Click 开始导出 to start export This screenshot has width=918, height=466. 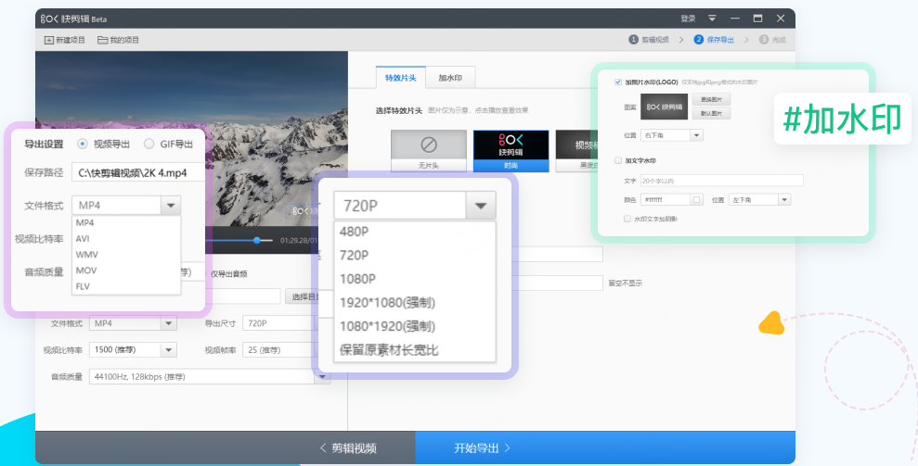coord(605,447)
